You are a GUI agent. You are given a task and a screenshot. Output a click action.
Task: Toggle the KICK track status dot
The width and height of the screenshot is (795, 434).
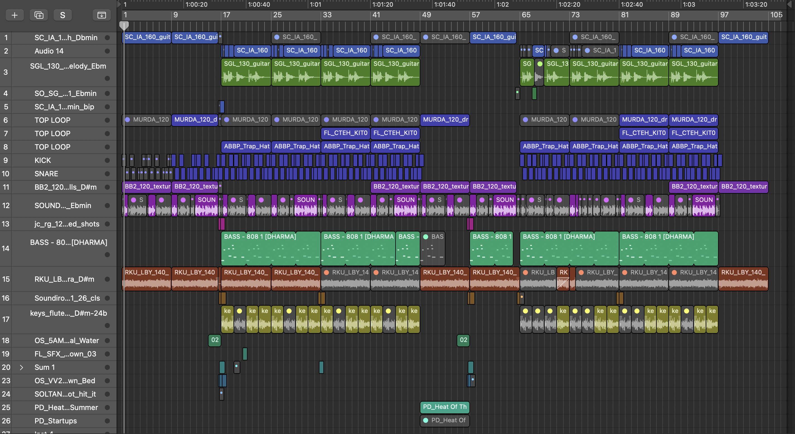coord(107,160)
